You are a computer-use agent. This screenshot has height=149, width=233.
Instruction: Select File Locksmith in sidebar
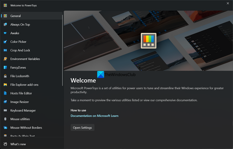[32, 76]
